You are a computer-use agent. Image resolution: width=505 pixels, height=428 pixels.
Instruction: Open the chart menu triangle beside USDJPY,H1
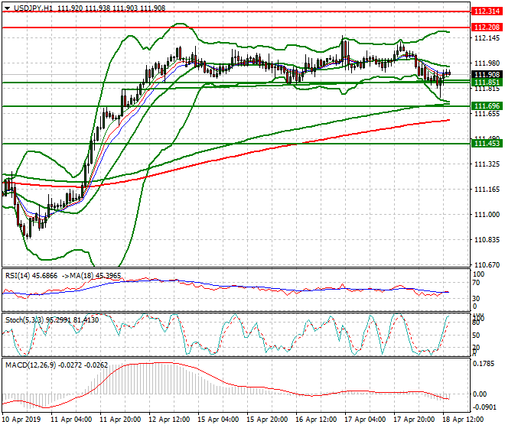click(x=8, y=8)
